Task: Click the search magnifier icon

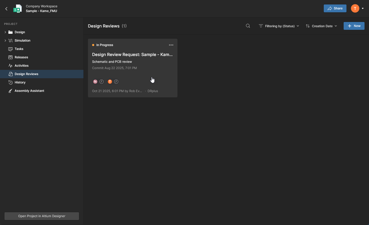Action: tap(248, 26)
